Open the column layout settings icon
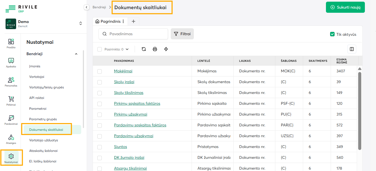 click(x=352, y=49)
